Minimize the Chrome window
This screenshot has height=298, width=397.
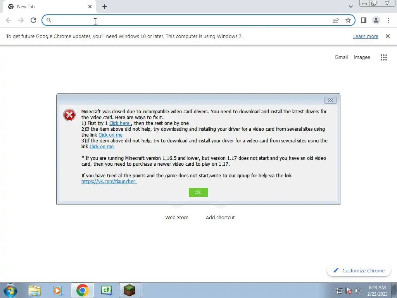(x=364, y=3)
